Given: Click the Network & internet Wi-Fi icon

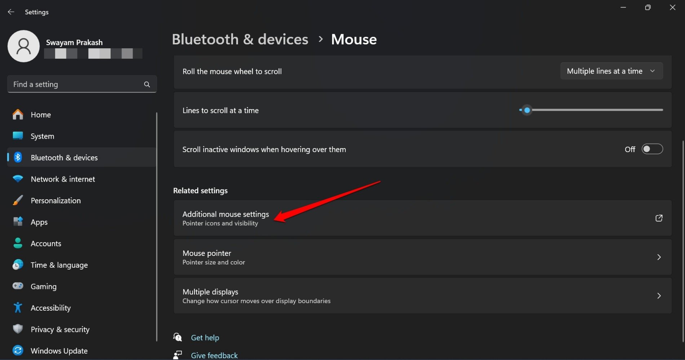Looking at the screenshot, I should [x=18, y=179].
